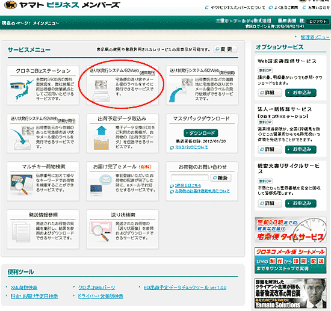This screenshot has width=331, height=311.
Task: Open the 出荷予定データ取込み card title
Action: tap(122, 119)
